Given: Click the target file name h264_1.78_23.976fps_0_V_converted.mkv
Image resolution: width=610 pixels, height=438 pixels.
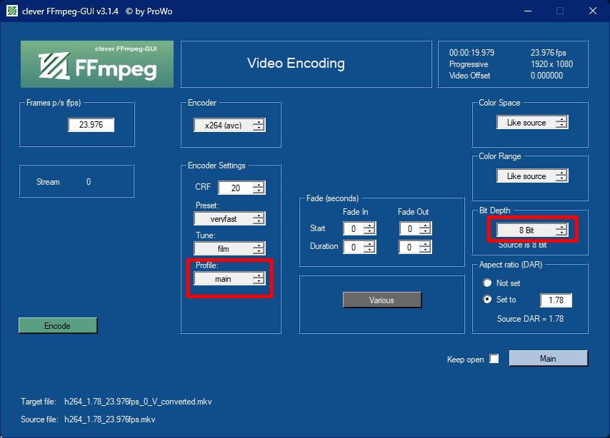Looking at the screenshot, I should [138, 402].
